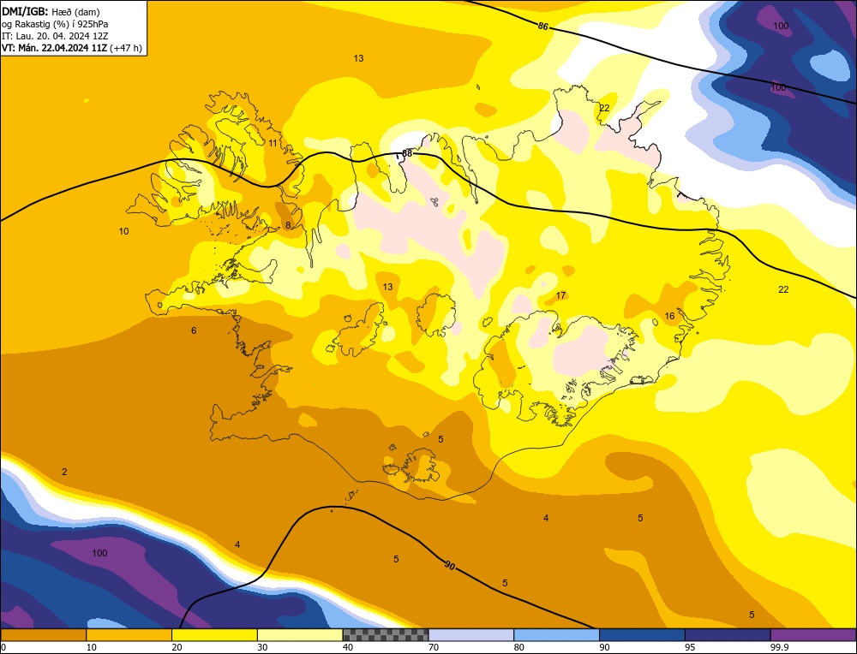The height and width of the screenshot is (654, 857).
Task: Click the 'IT: Lau. 20. 04. 2024 12Z' line
Action: tap(55, 36)
